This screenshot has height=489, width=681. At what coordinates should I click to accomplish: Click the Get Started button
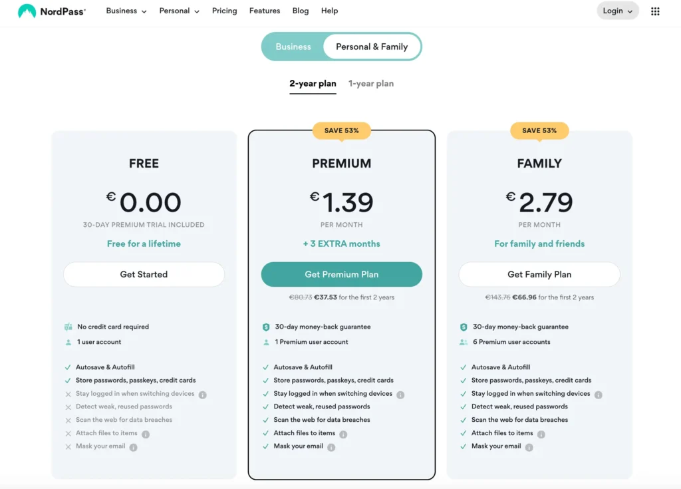[144, 274]
